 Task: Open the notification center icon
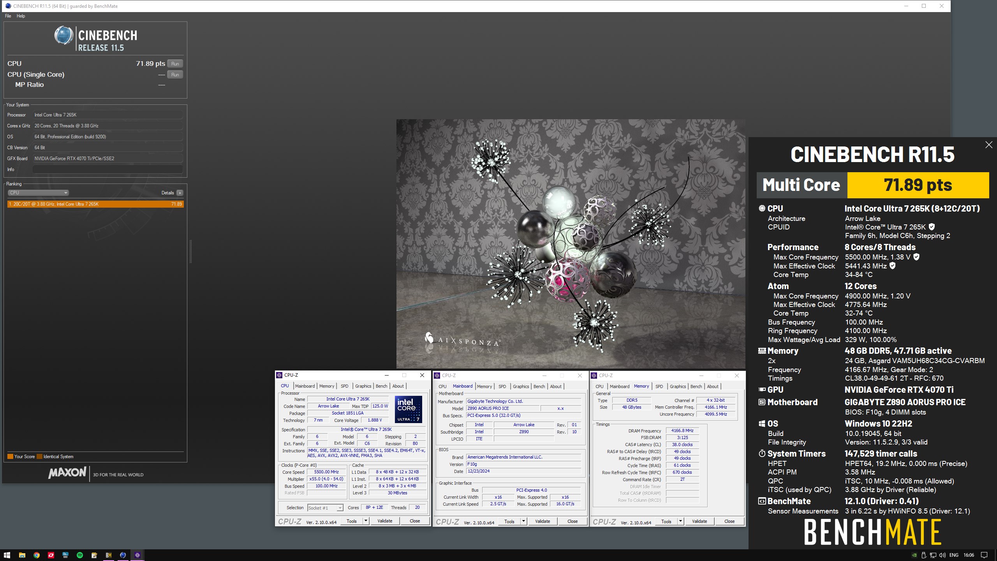pyautogui.click(x=984, y=555)
